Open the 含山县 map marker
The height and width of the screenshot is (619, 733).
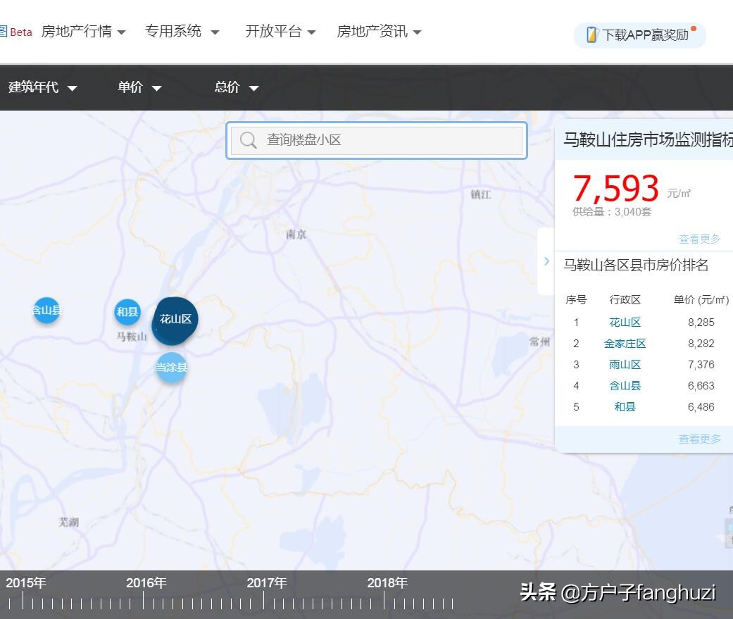(45, 310)
